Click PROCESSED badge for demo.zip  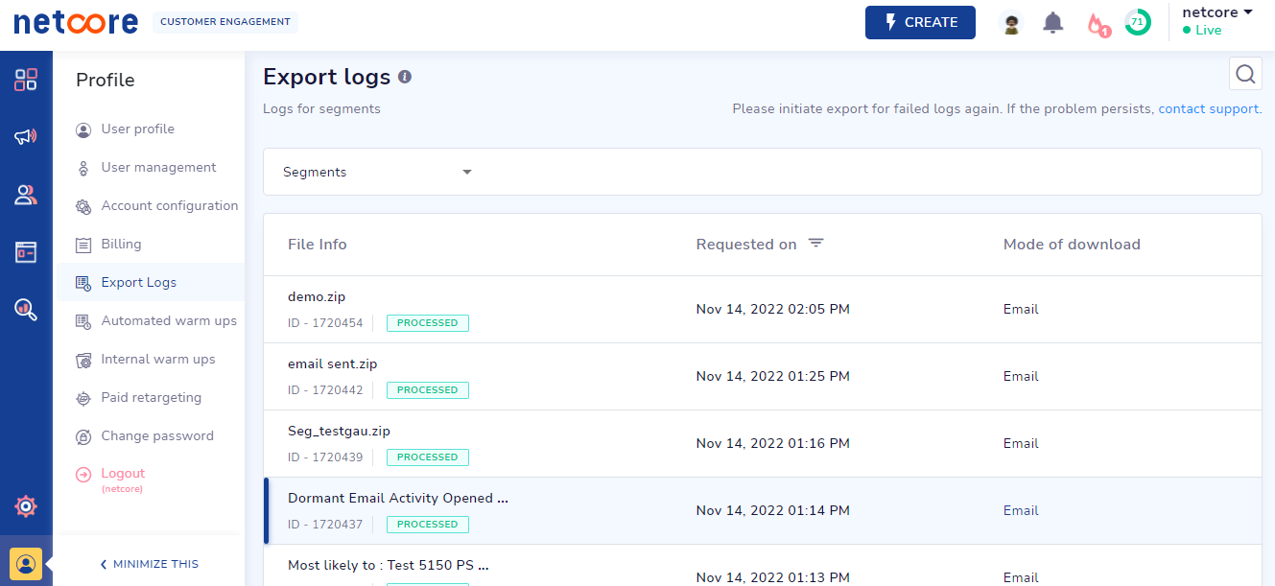tap(428, 323)
